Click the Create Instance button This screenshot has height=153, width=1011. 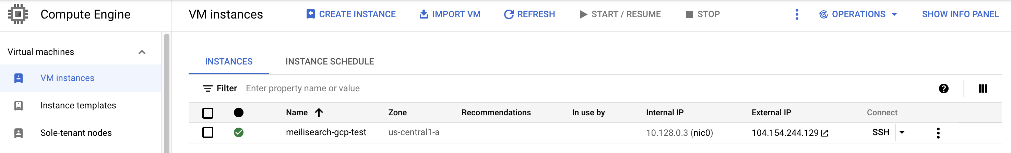tap(351, 14)
